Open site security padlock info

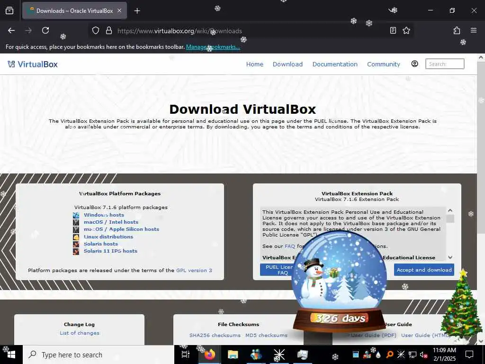tap(109, 30)
